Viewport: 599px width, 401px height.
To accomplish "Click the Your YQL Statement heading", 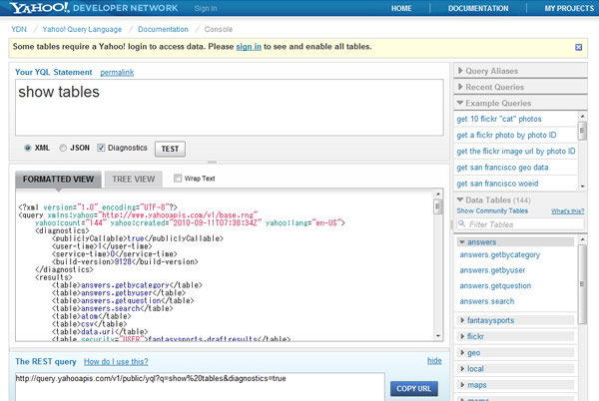I will click(54, 72).
